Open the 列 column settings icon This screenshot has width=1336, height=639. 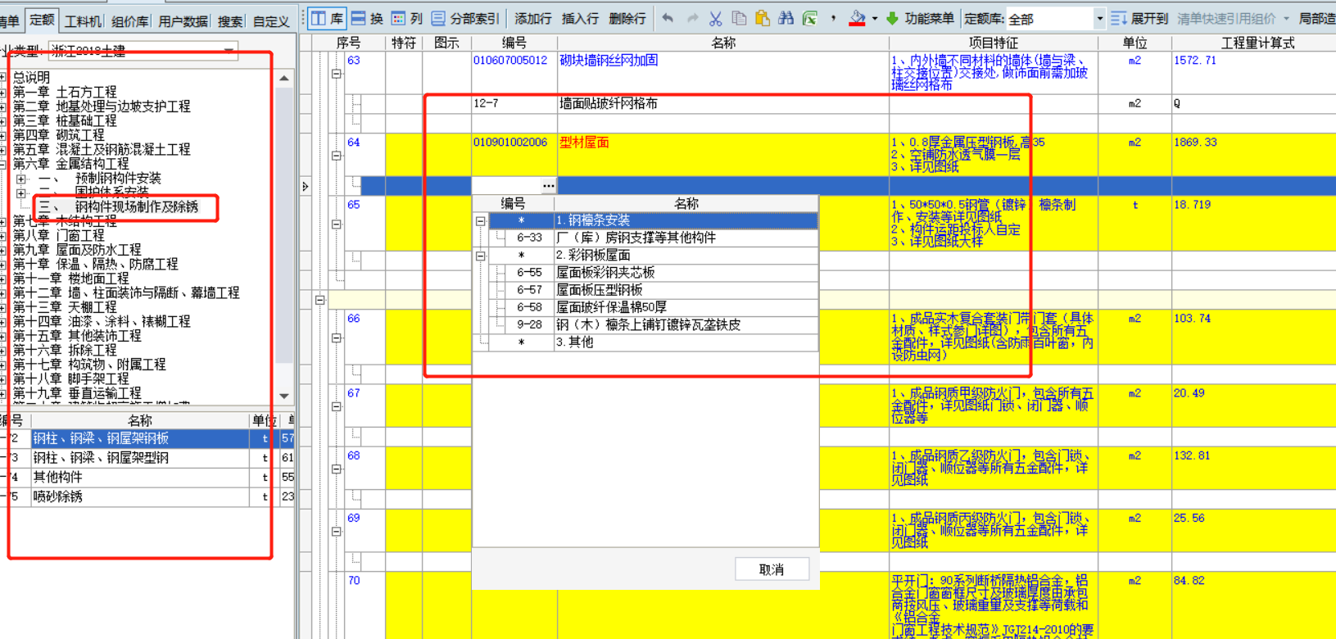pos(406,18)
